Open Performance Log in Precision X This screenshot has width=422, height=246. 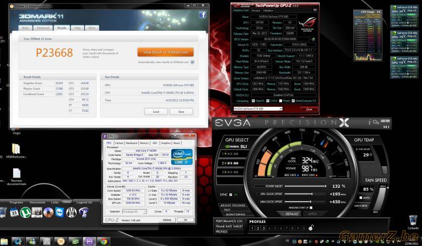coord(229,221)
